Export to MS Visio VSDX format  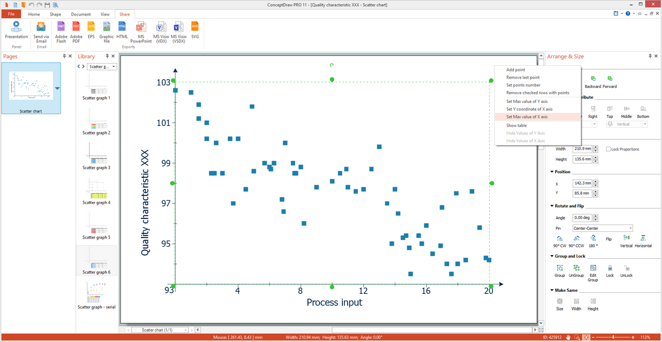click(179, 31)
